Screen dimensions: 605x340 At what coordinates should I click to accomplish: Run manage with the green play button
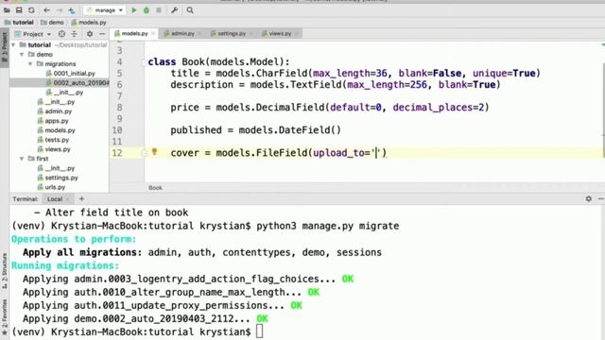[x=134, y=10]
